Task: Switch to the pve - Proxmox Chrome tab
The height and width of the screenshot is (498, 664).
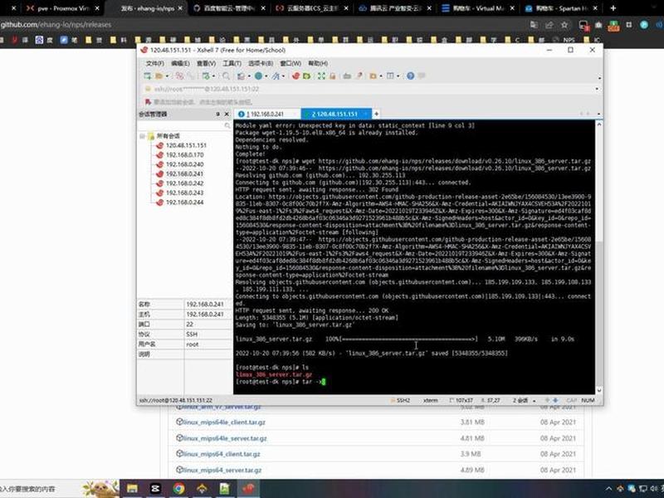Action: click(63, 8)
